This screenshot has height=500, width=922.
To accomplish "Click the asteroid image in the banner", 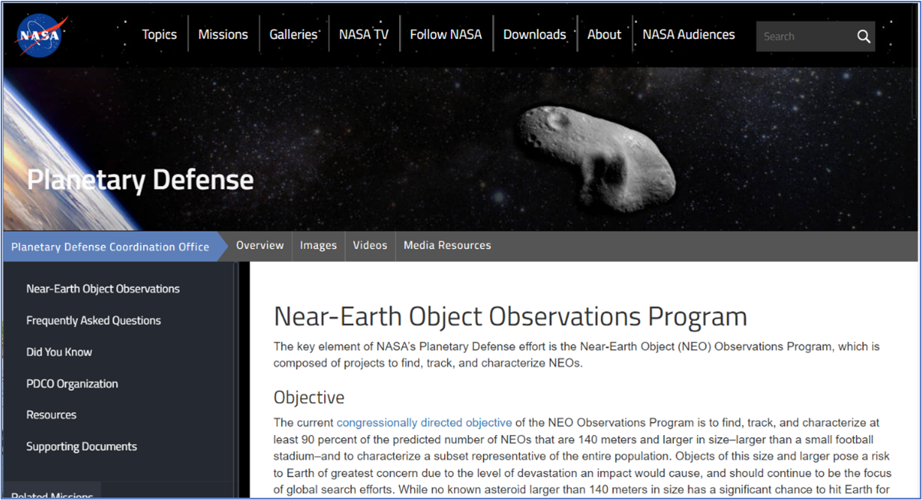I will [597, 158].
